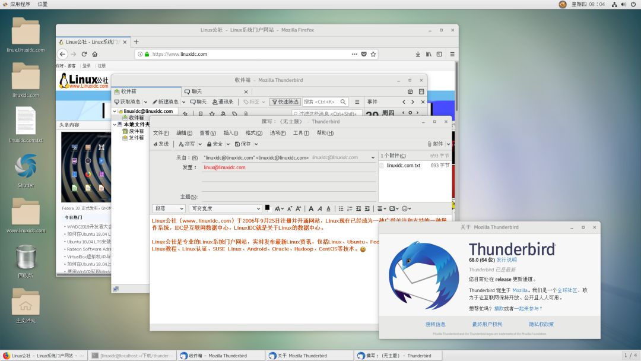Outdent text in compose toolbar
The height and width of the screenshot is (361, 641).
click(358, 208)
